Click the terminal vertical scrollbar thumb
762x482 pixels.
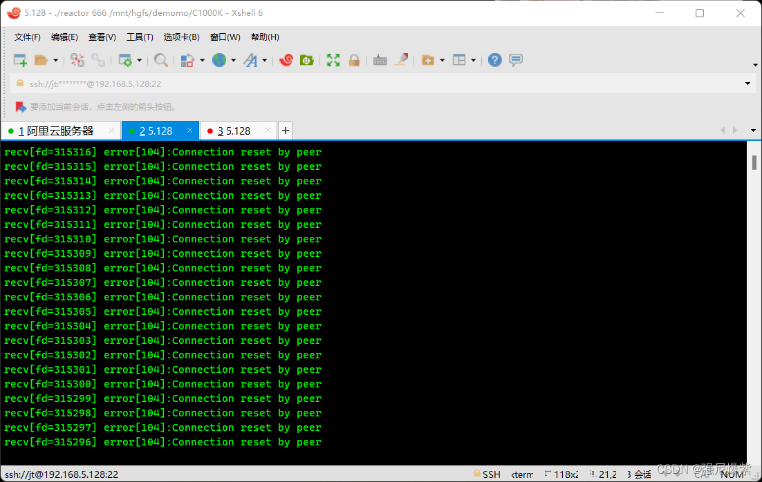[754, 162]
